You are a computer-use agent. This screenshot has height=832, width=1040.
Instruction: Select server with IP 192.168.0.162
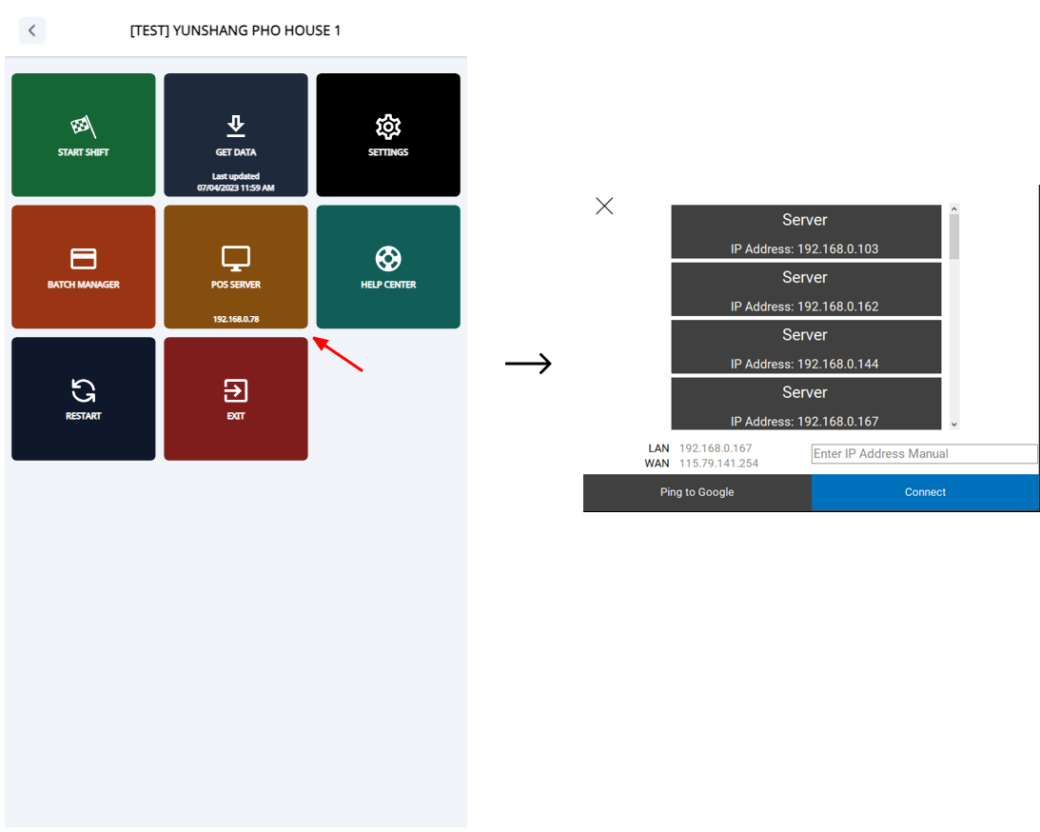click(x=806, y=289)
